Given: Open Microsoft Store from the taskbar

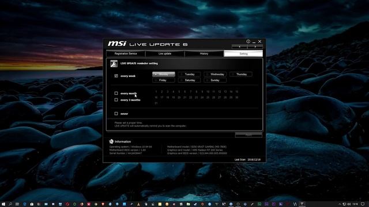Looking at the screenshot, I should (32, 204).
